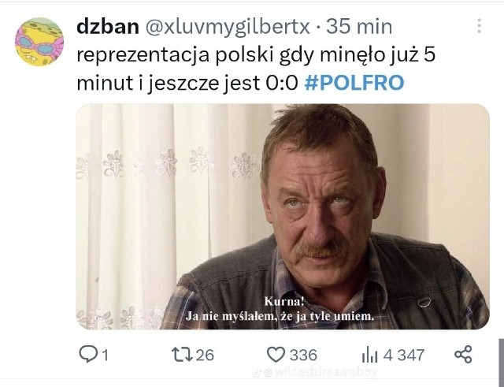Open dzban's SpongeBob profile avatar
This screenshot has width=504, height=387.
point(39,42)
